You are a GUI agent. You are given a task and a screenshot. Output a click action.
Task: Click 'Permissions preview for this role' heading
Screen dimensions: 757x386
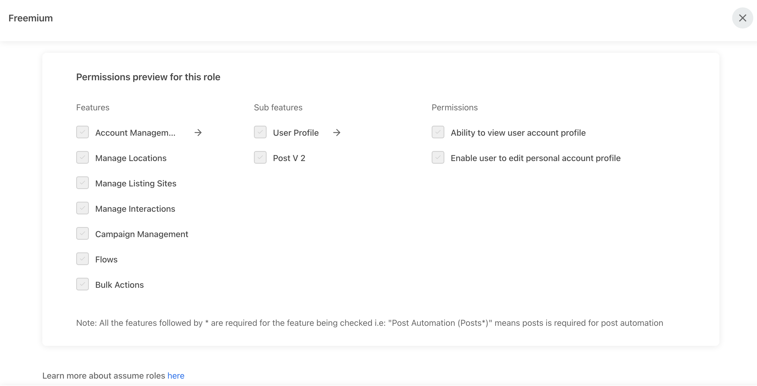(148, 77)
